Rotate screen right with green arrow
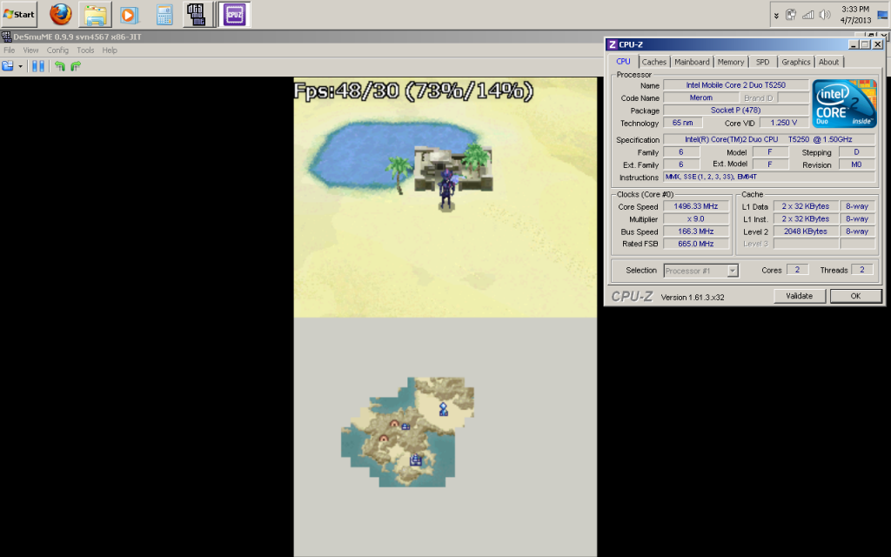891x557 pixels. [x=76, y=66]
